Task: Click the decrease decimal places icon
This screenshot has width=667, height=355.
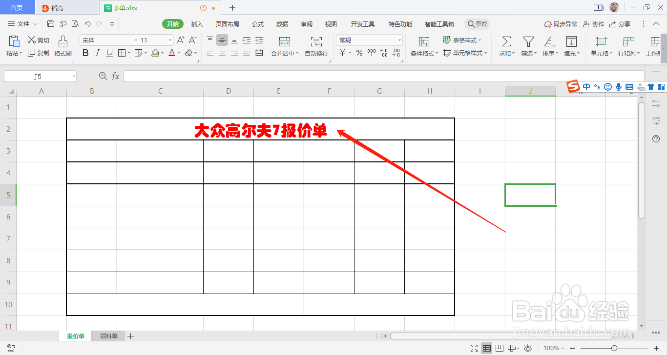Action: (396, 53)
